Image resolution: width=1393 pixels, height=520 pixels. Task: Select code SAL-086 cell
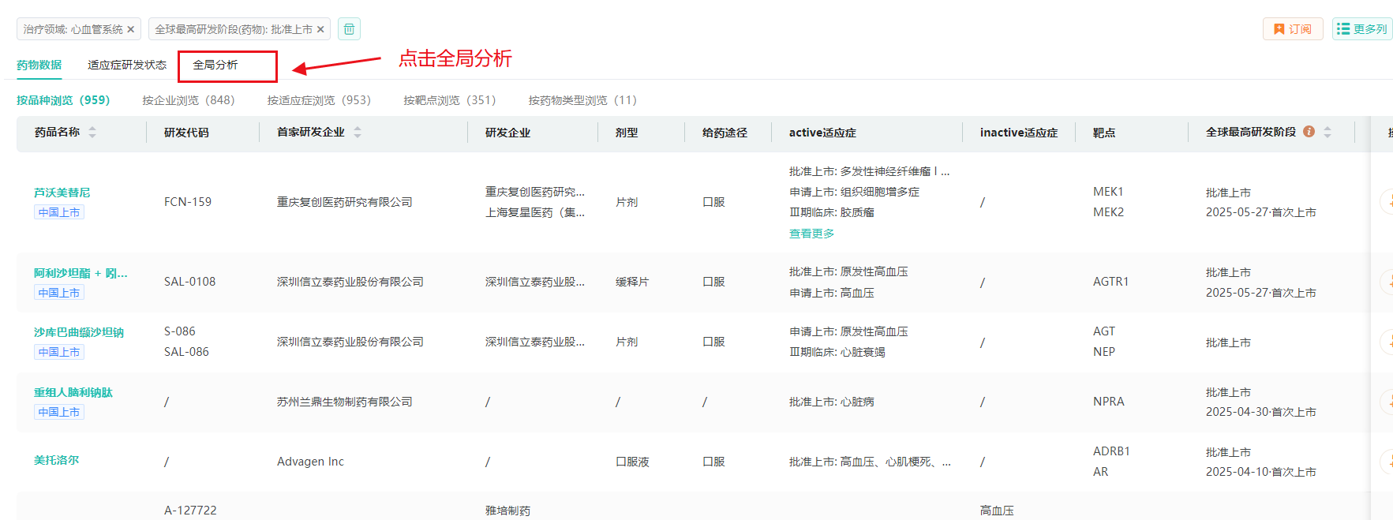click(186, 352)
